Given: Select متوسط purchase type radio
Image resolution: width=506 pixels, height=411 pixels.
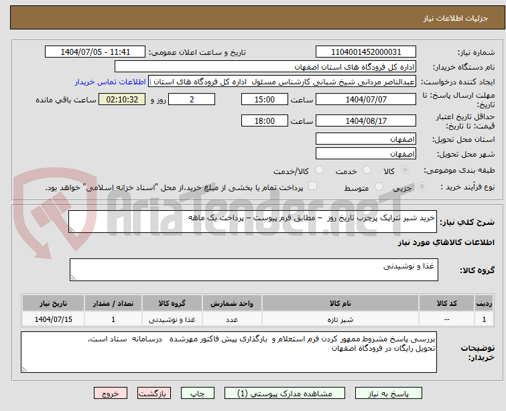Looking at the screenshot, I should tap(379, 187).
